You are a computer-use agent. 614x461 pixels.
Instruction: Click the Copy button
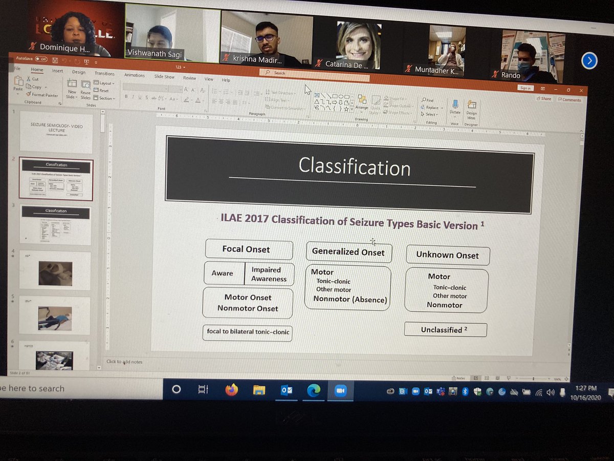[x=34, y=87]
